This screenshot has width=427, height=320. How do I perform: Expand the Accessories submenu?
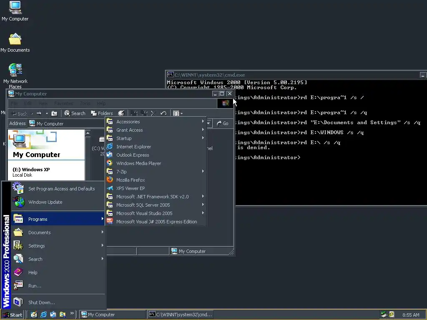156,122
